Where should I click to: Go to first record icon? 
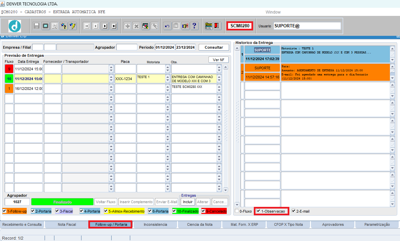tap(87, 26)
